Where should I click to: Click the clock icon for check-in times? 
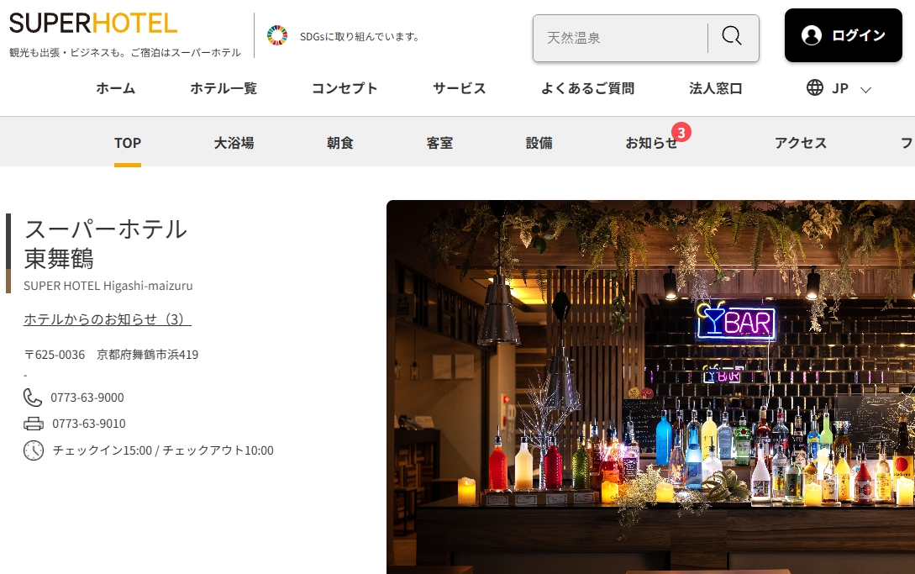[x=34, y=450]
